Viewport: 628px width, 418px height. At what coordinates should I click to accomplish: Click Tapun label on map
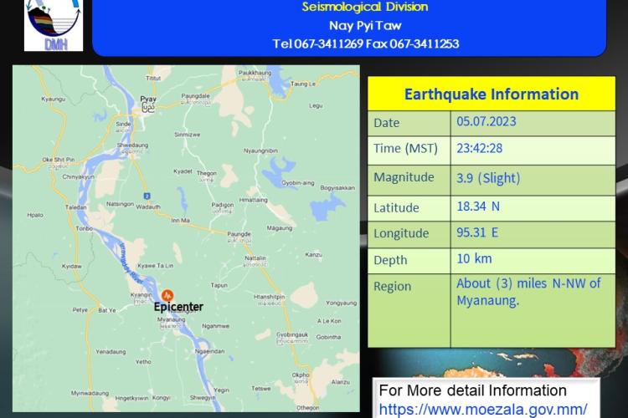point(219,285)
